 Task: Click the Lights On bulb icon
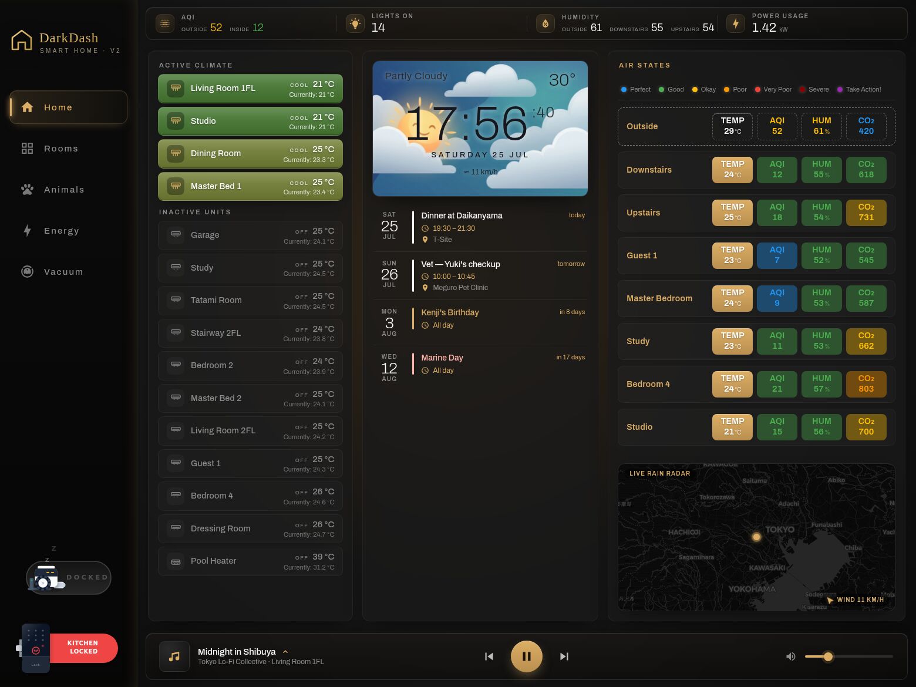355,23
